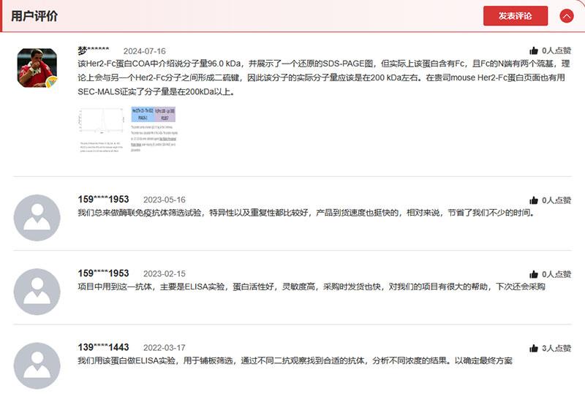Click the date 2024-07-16 on first review
This screenshot has width=585, height=394.
click(x=144, y=51)
